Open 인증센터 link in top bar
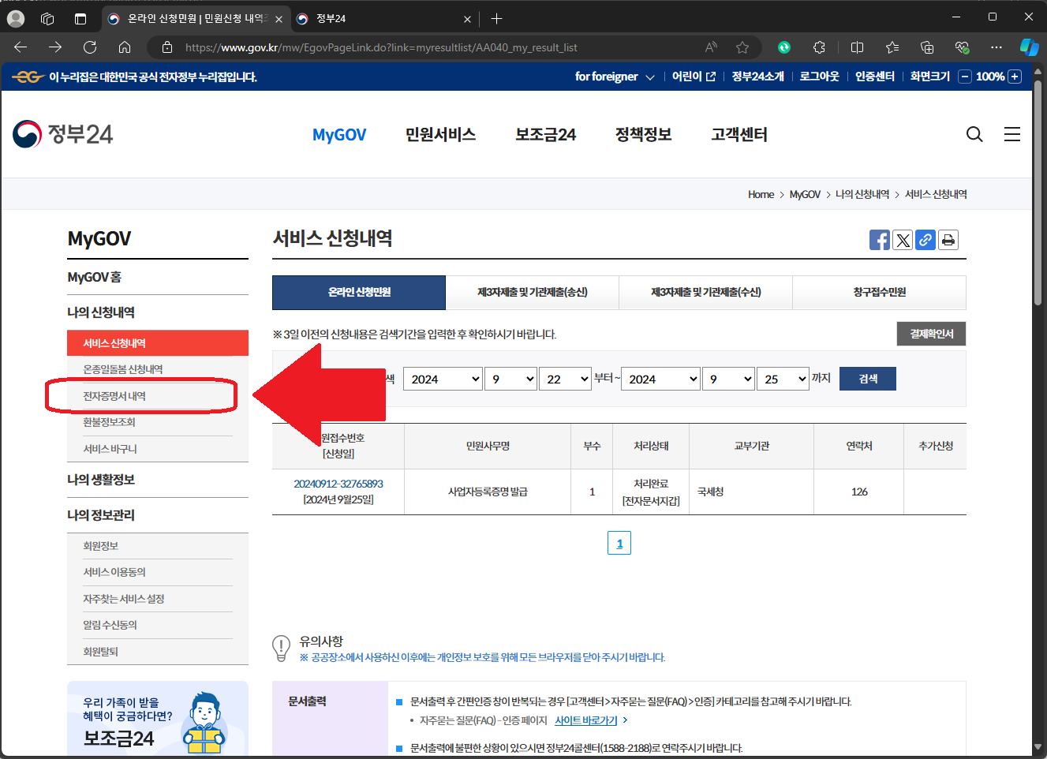 click(x=875, y=77)
